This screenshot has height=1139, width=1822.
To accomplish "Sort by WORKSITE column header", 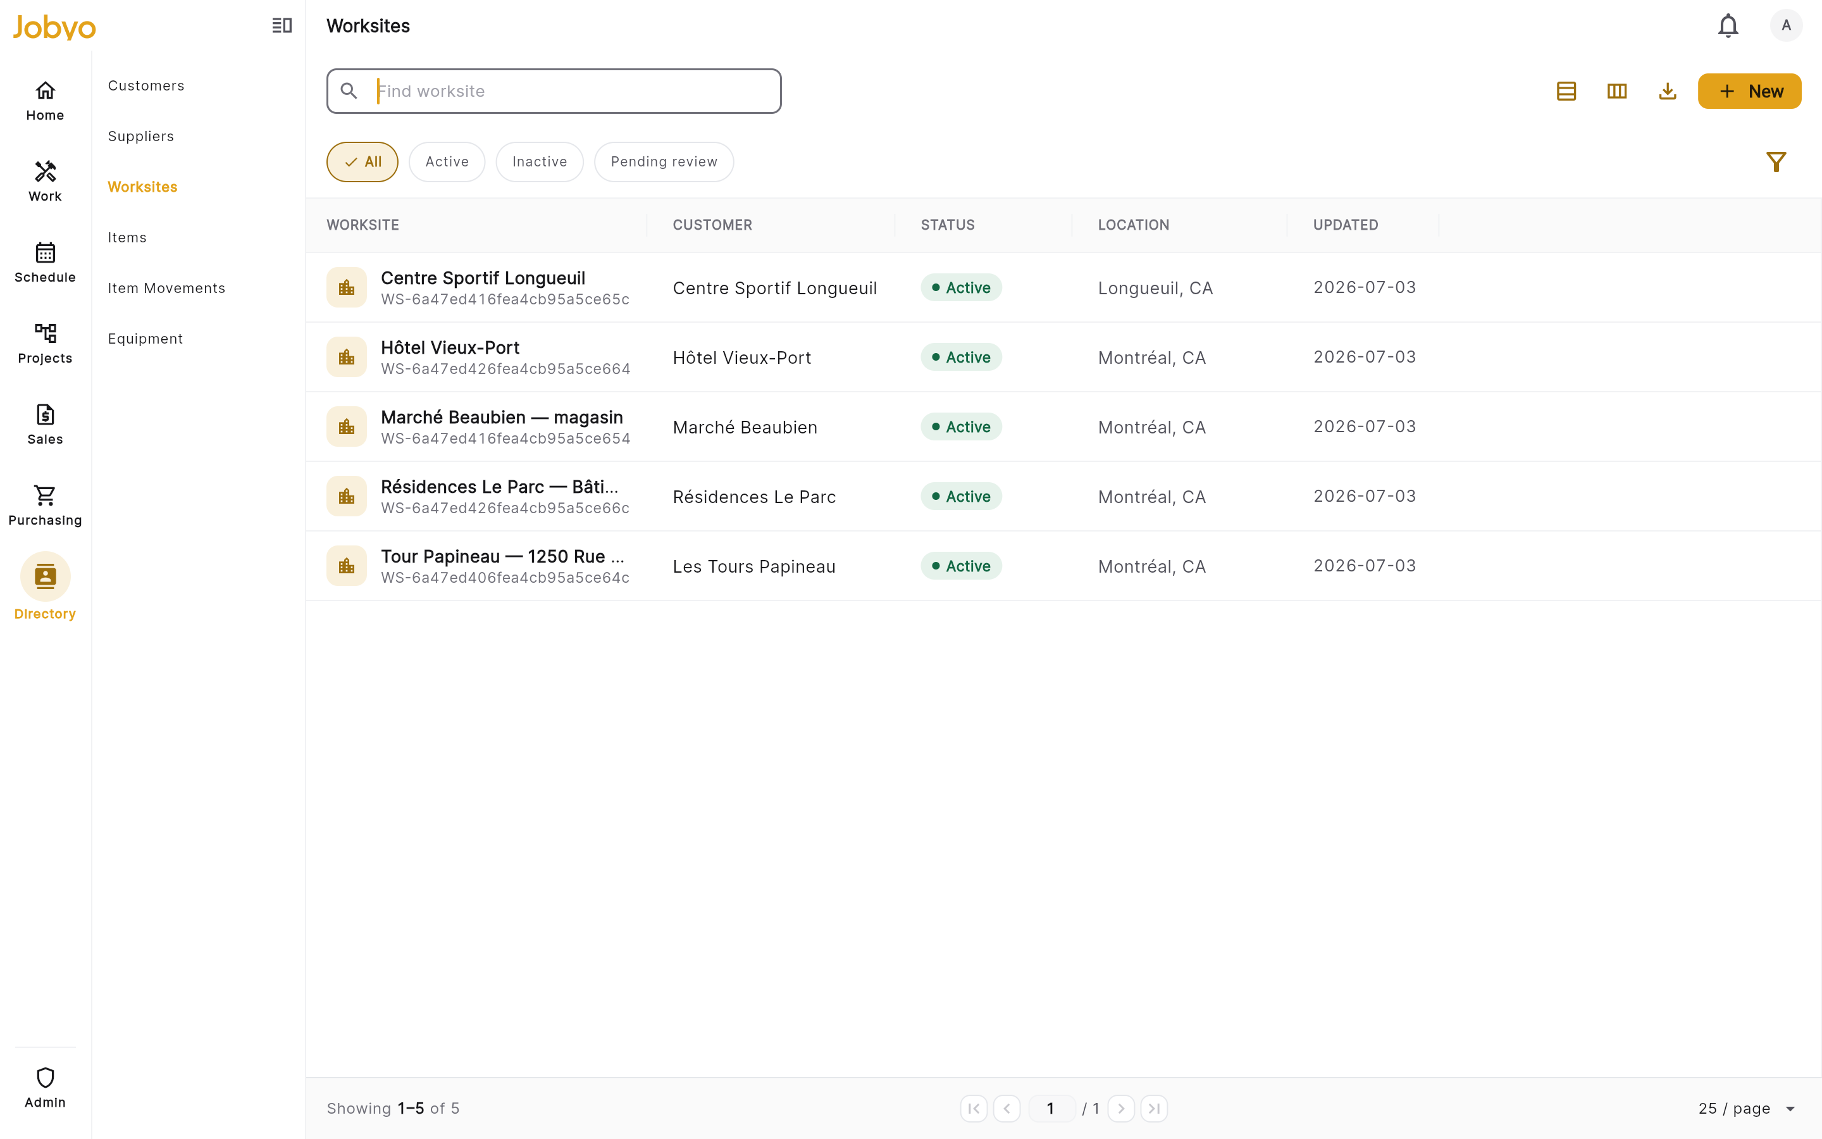I will (363, 225).
